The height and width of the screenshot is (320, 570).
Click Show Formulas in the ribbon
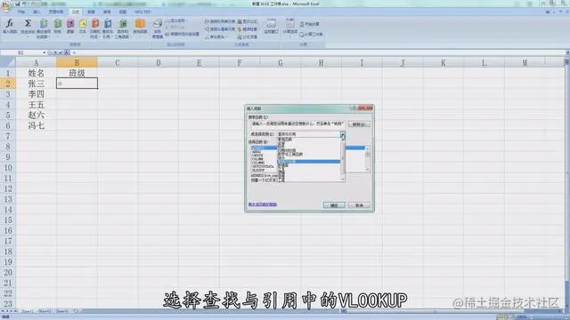[248, 21]
